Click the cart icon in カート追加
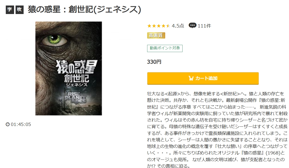The image size is (289, 168). click(191, 78)
